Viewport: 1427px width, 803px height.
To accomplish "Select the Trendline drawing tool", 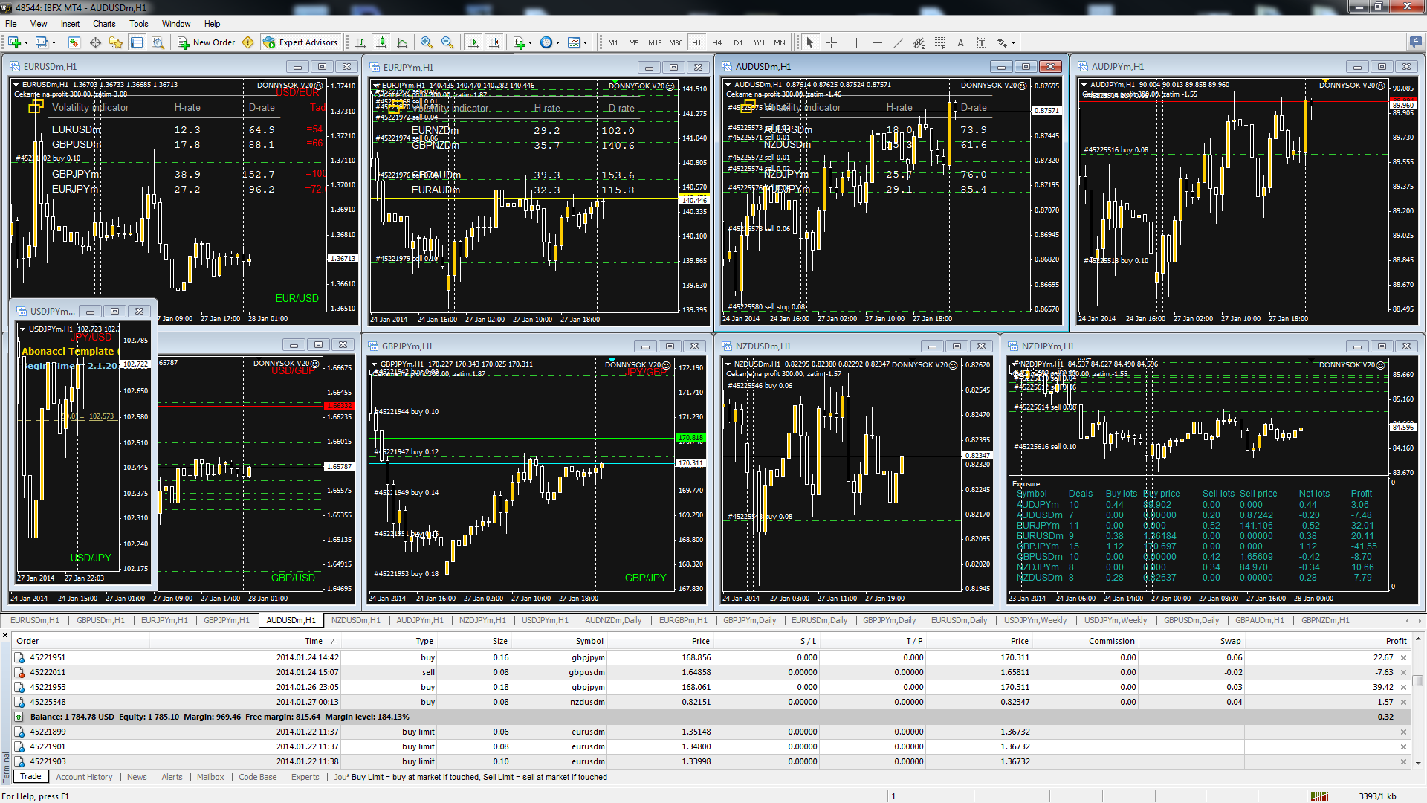I will click(899, 42).
